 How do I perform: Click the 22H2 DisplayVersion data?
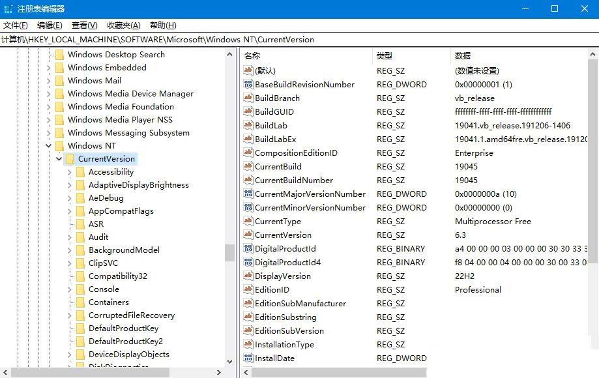(465, 276)
